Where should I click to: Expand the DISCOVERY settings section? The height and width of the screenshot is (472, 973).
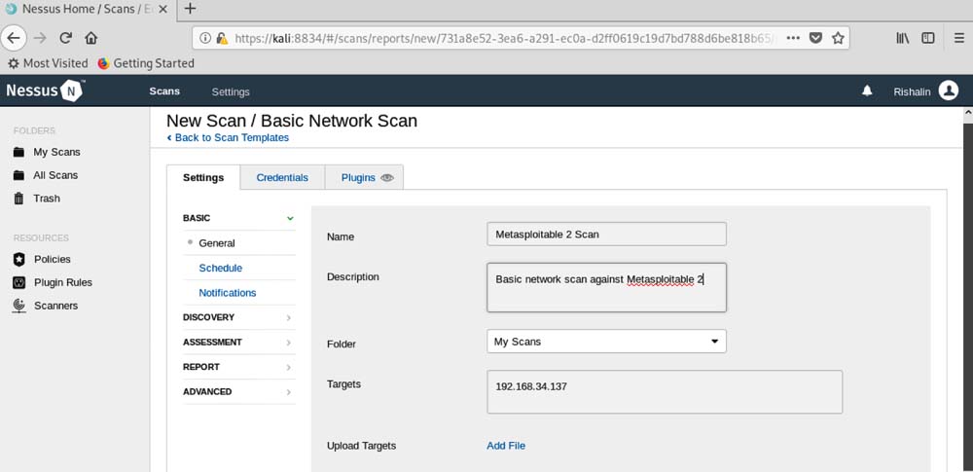(x=238, y=317)
